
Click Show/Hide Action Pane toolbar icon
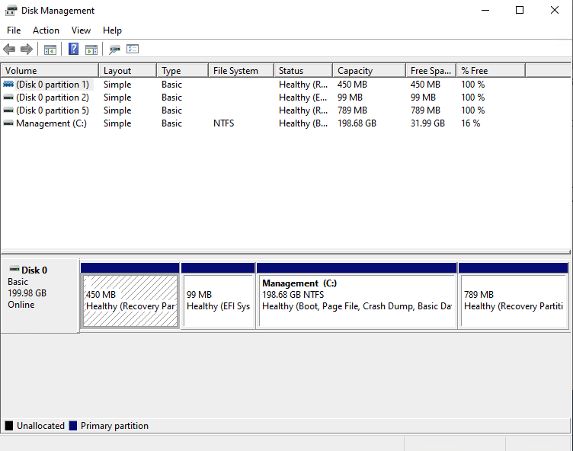(91, 50)
